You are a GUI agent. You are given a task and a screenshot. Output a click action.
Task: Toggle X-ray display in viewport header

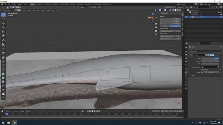click(170, 10)
